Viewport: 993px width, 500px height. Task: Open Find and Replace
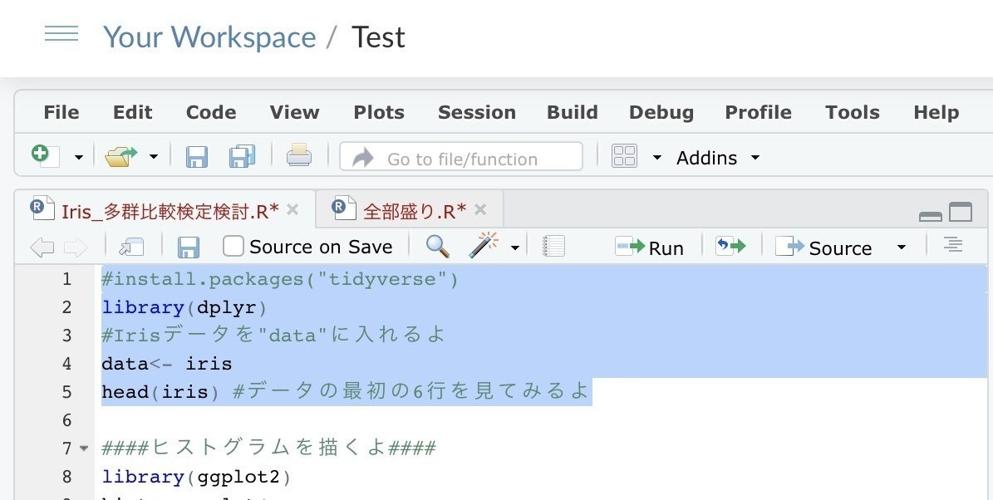coord(436,246)
